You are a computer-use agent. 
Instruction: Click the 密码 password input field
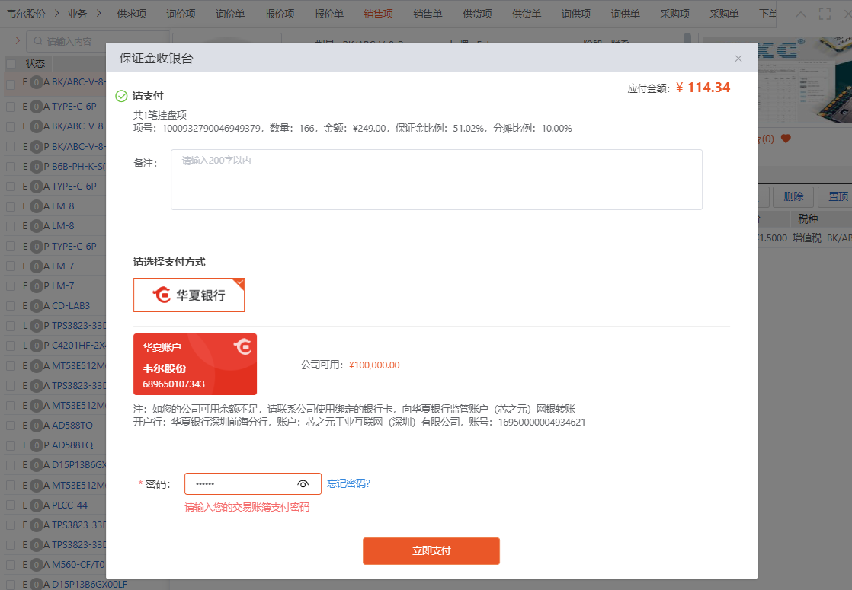tap(240, 484)
